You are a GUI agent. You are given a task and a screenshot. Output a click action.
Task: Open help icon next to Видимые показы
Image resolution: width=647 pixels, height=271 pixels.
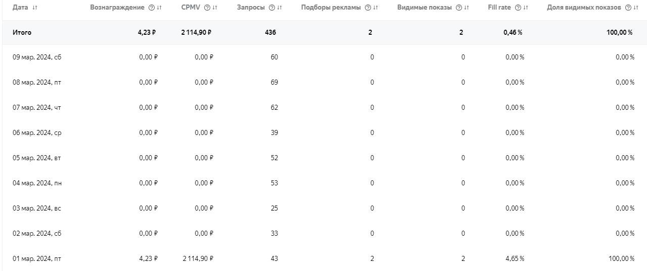458,8
